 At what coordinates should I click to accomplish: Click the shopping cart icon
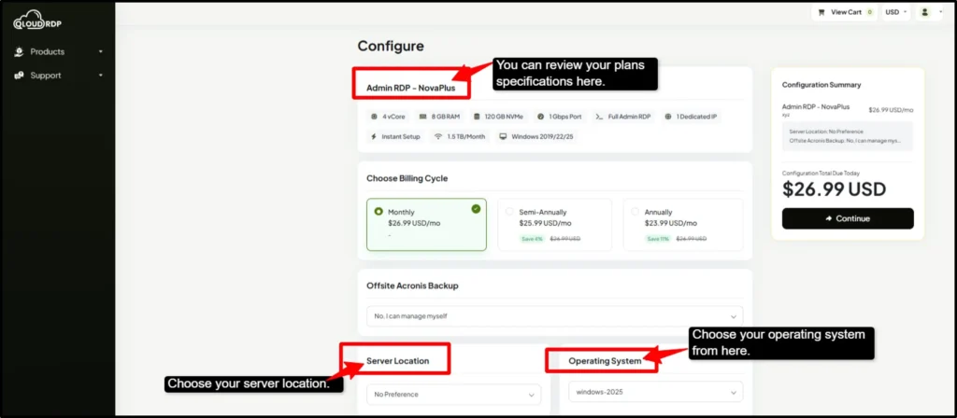coord(821,12)
